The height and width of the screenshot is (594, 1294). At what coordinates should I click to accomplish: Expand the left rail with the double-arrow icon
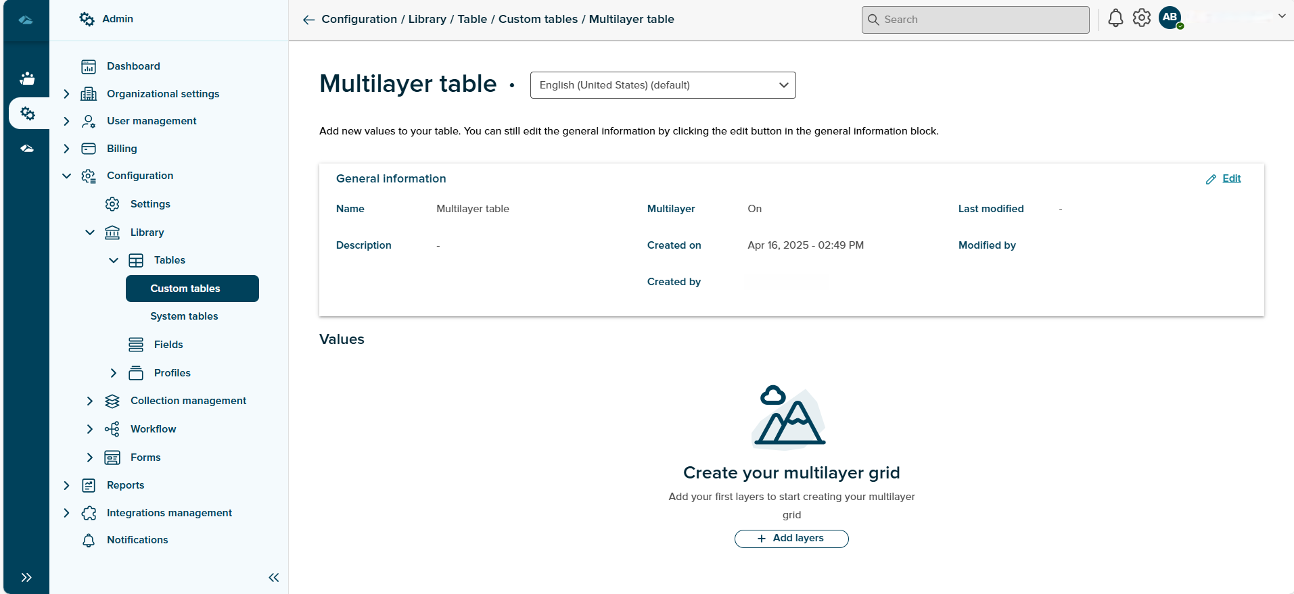[x=26, y=577]
